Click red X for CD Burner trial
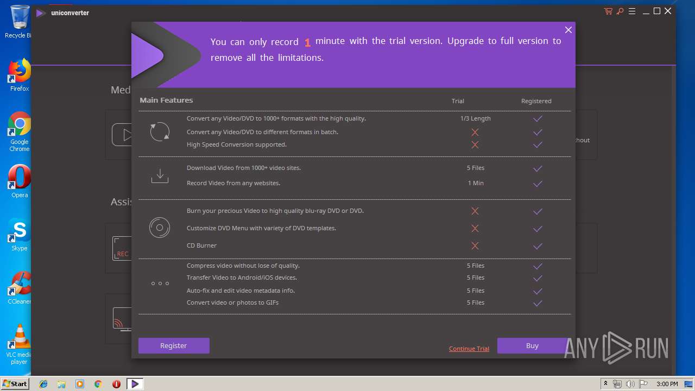Screen dimensions: 695x391 coord(475,246)
